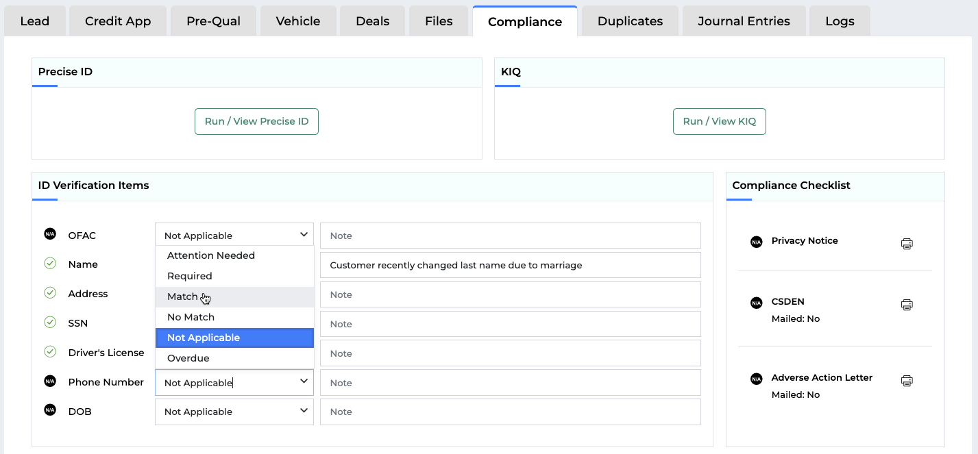978x454 pixels.
Task: Click the Privacy Notice label
Action: tap(805, 240)
